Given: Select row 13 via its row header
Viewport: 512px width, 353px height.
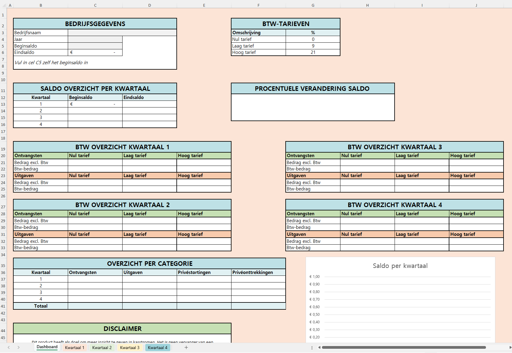Looking at the screenshot, I should click(x=3, y=104).
